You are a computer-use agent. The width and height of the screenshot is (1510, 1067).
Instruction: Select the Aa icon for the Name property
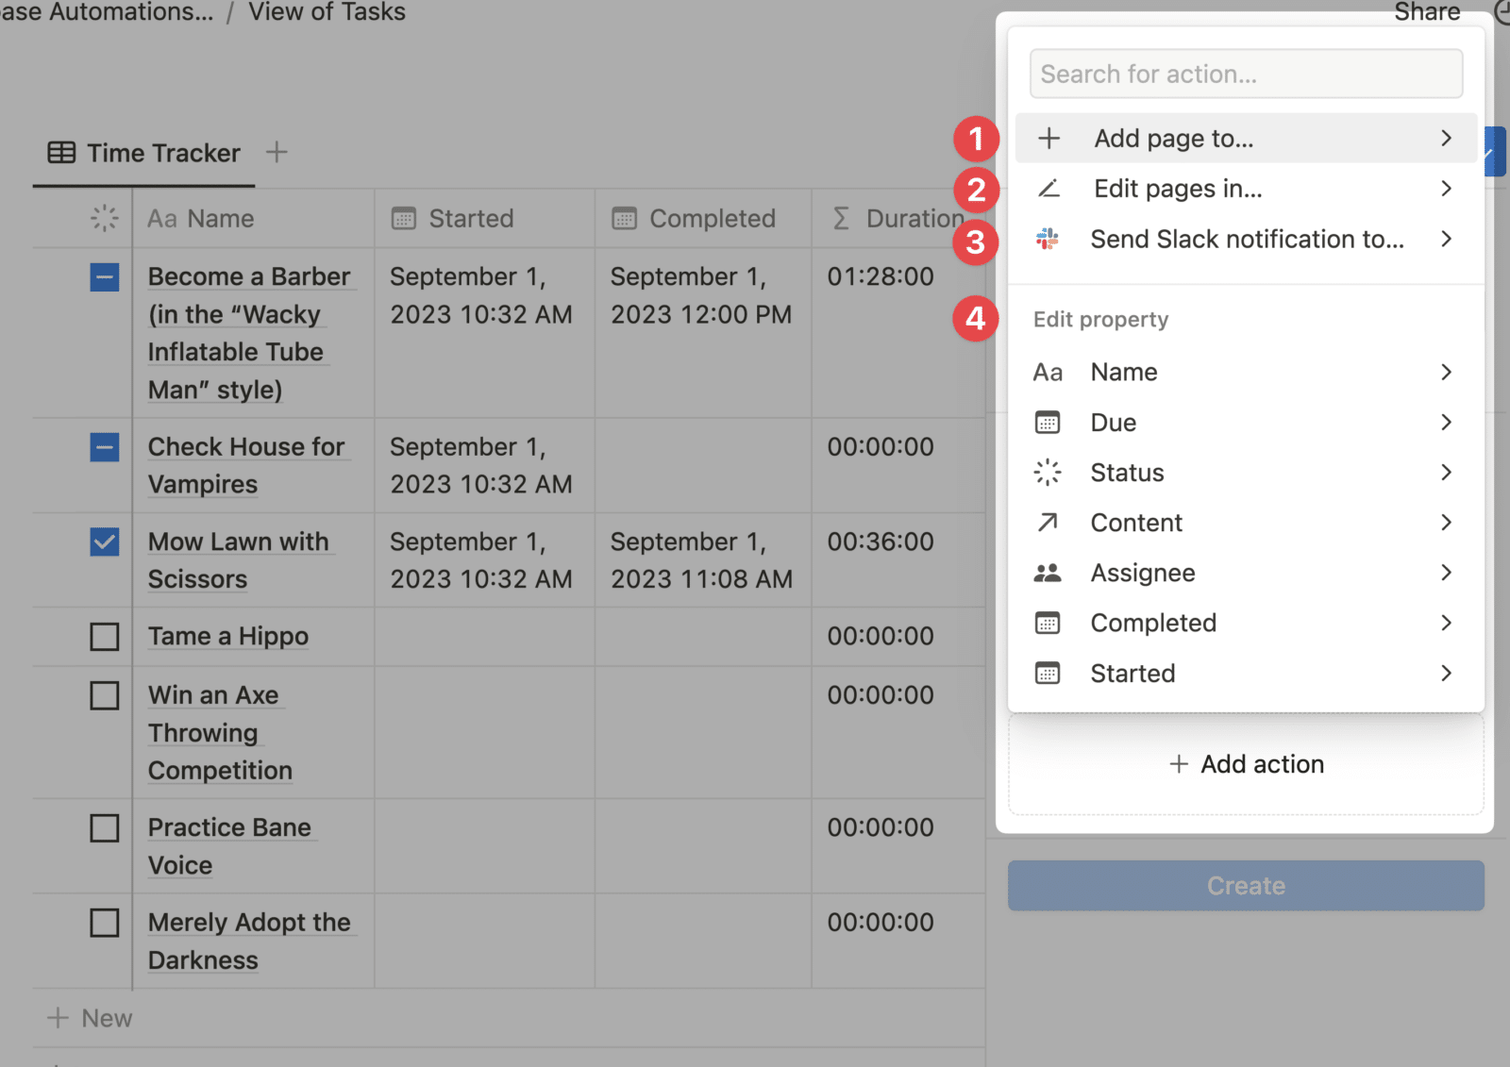pyautogui.click(x=1049, y=372)
